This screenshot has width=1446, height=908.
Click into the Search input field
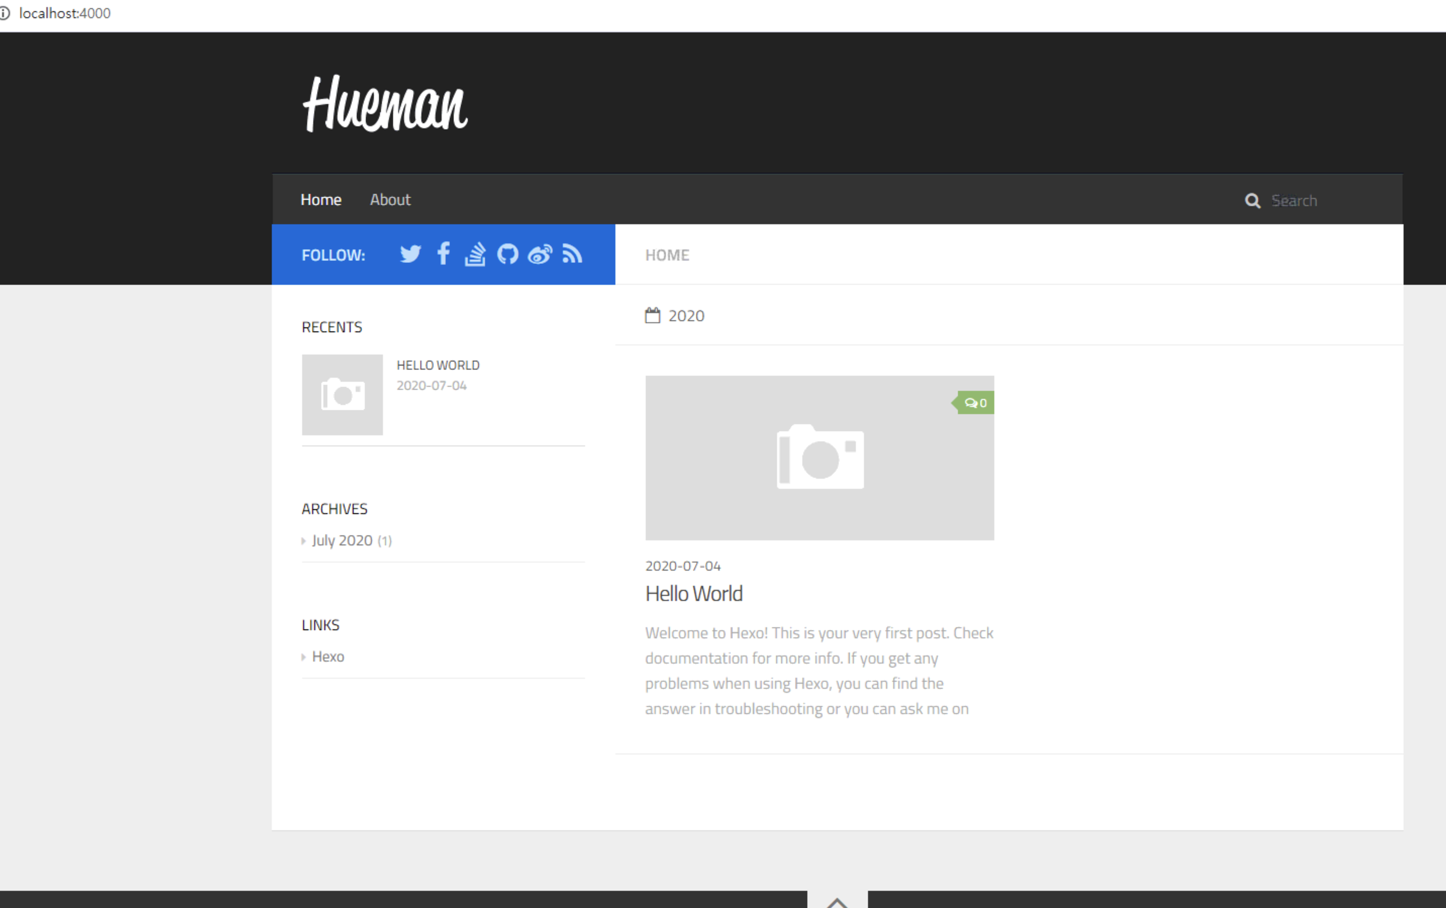coord(1321,200)
